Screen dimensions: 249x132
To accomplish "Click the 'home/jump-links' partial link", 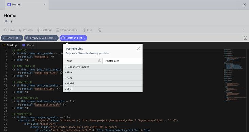I will [46, 73].
